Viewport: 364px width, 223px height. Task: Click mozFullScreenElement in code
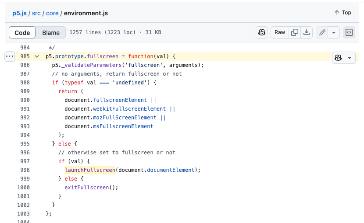(125, 118)
